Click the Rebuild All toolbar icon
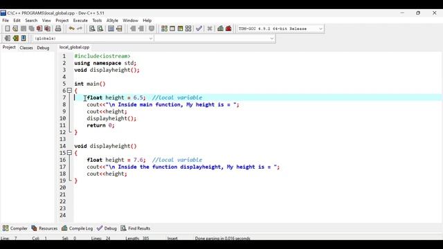 (188, 28)
